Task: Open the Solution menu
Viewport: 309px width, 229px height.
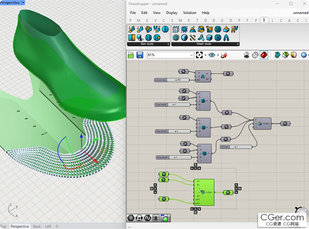Action: (190, 13)
